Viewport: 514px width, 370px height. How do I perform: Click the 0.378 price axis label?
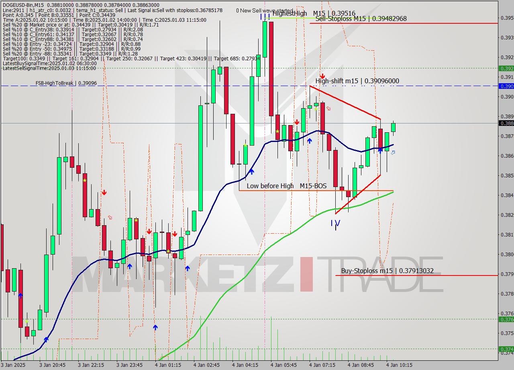[507, 294]
